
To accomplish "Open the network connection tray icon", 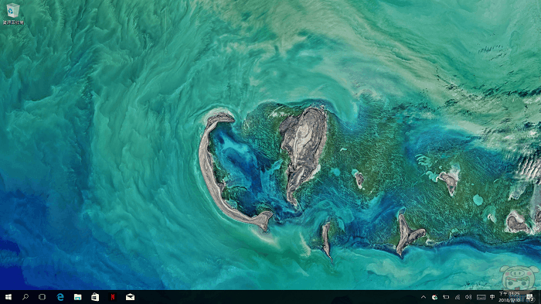I will pyautogui.click(x=458, y=297).
